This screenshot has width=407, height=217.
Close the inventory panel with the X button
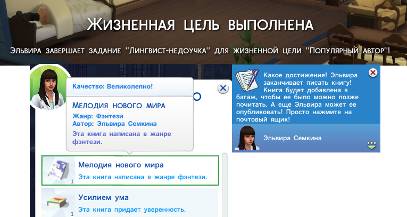(x=223, y=88)
